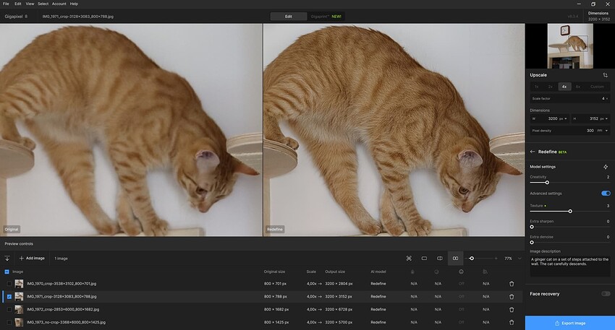Check the IMG_1972 image checkbox
615x330 pixels.
coord(9,309)
